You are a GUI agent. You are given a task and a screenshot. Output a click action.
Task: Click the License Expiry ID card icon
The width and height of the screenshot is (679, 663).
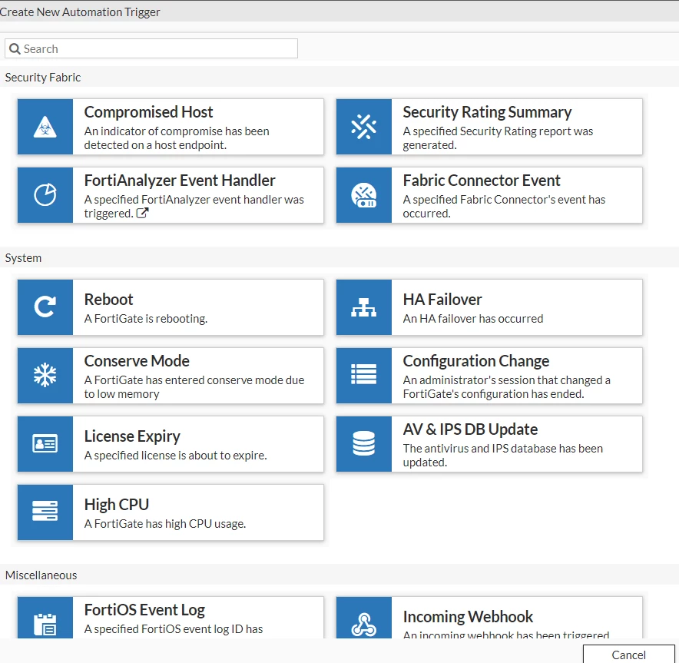pyautogui.click(x=45, y=444)
